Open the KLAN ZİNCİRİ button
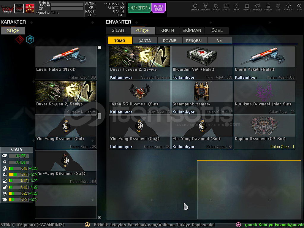Image resolution: width=304 pixels, height=228 pixels. click(139, 8)
